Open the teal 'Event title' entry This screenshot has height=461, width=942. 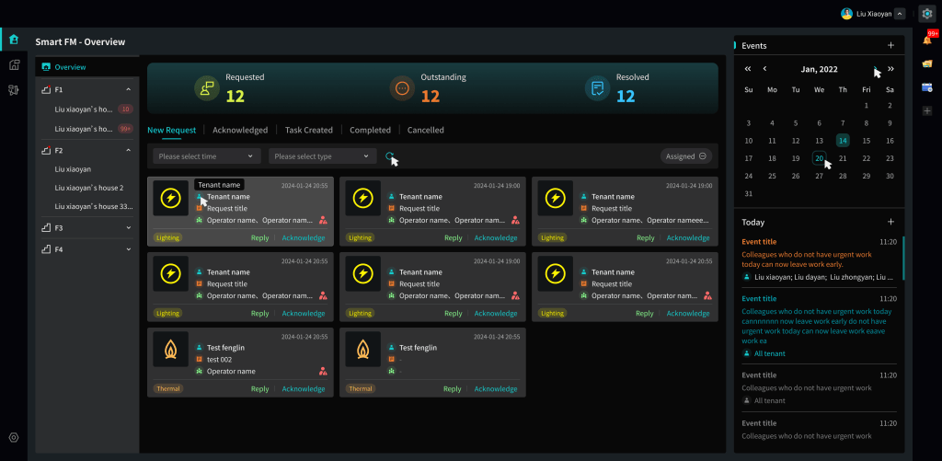pos(759,298)
